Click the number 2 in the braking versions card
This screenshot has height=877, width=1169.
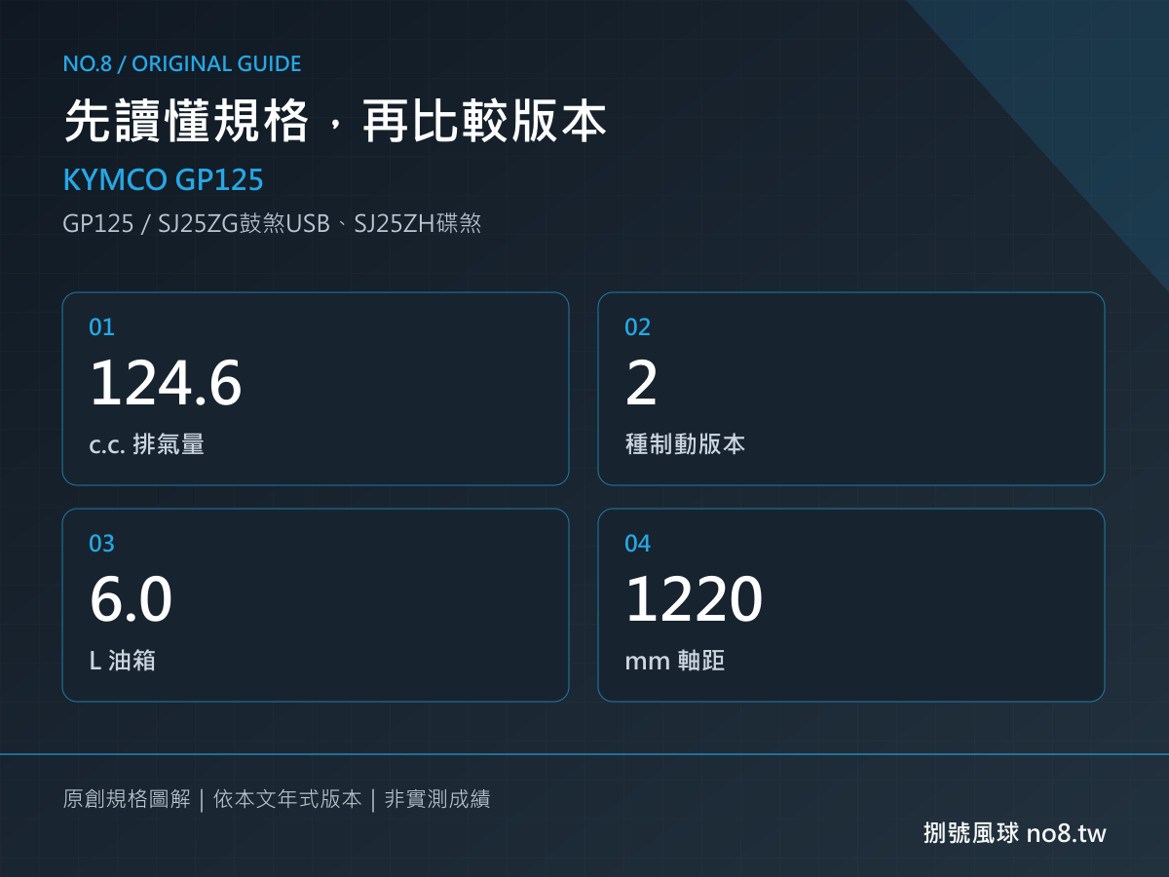(x=642, y=383)
